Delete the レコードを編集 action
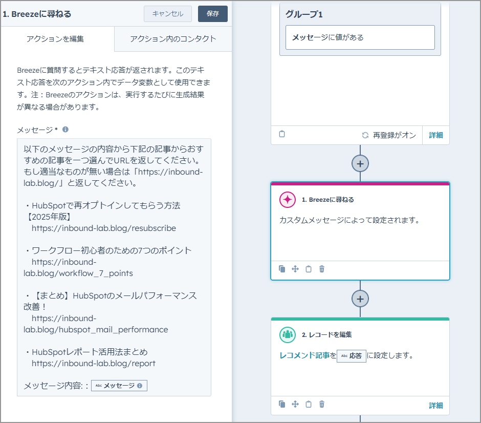The image size is (481, 423). point(322,404)
